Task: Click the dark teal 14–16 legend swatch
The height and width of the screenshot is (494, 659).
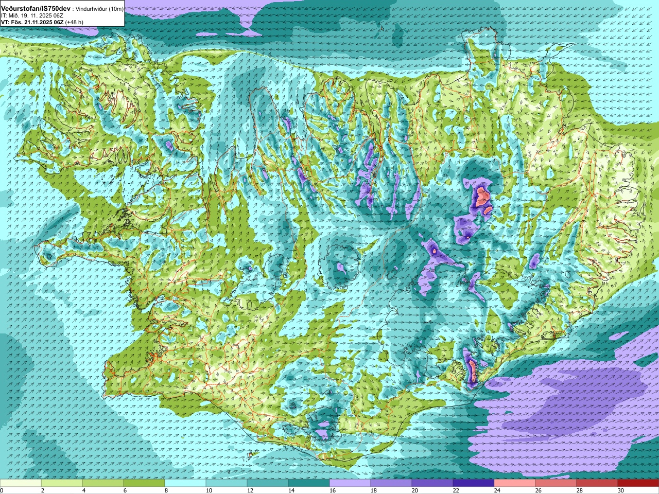Action: 309,483
